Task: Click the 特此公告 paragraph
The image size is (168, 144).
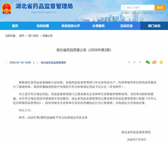Action: coord(25,110)
